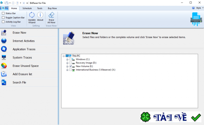Select International Business (\\fileserver) (X:) label
Image resolution: width=204 pixels, height=125 pixels.
coord(95,70)
